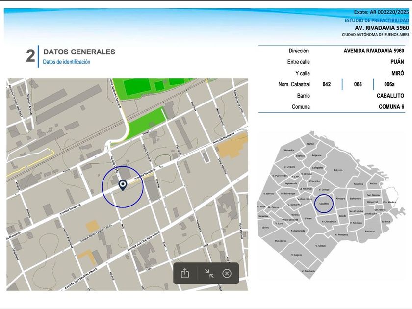Click the share icon in overlay toolbar
This screenshot has width=412, height=309.
pyautogui.click(x=185, y=274)
